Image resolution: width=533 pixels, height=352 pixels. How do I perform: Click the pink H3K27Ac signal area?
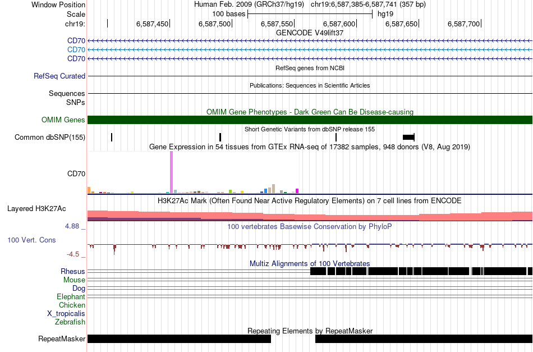310,217
